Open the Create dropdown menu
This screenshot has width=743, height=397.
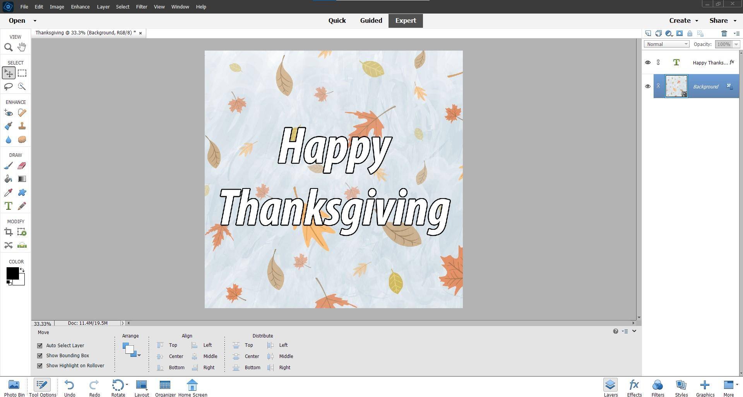[x=683, y=21]
